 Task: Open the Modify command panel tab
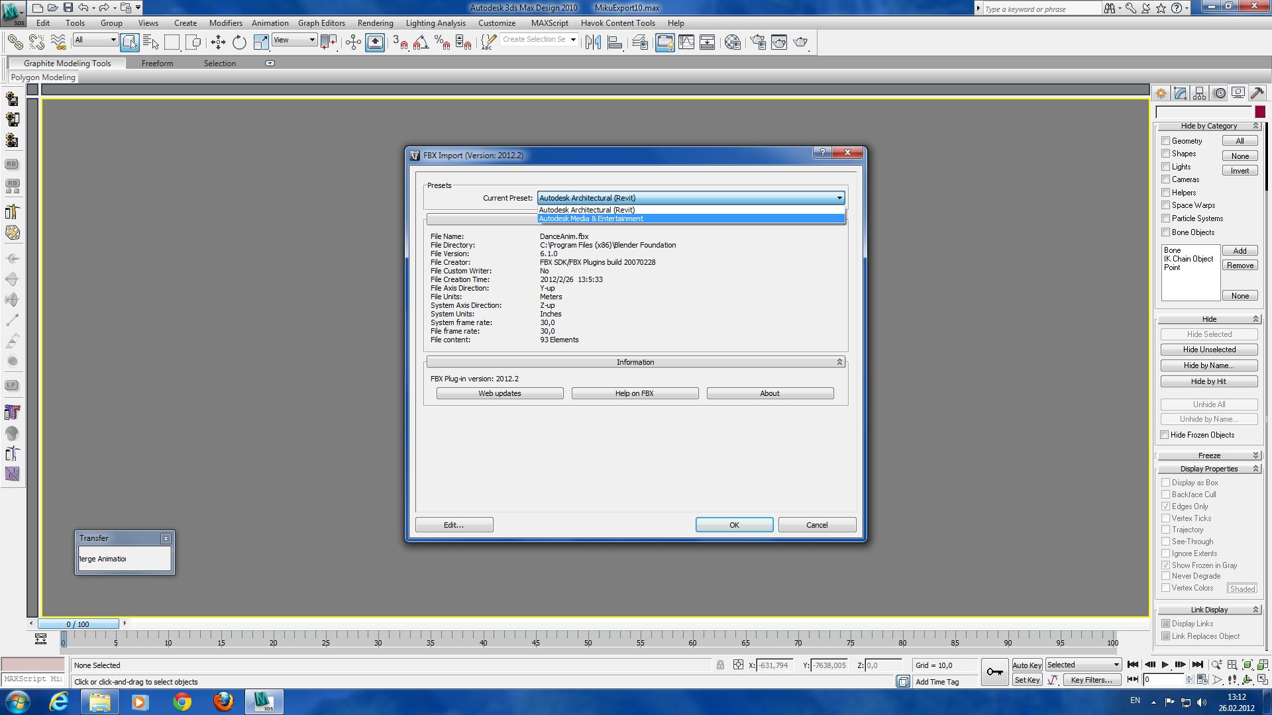coord(1180,93)
